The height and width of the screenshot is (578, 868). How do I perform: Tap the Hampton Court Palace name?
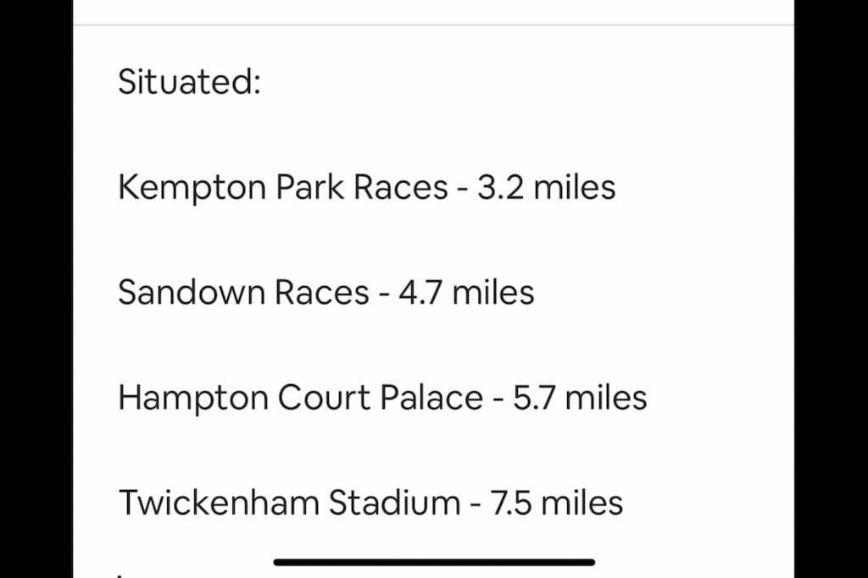(x=301, y=398)
